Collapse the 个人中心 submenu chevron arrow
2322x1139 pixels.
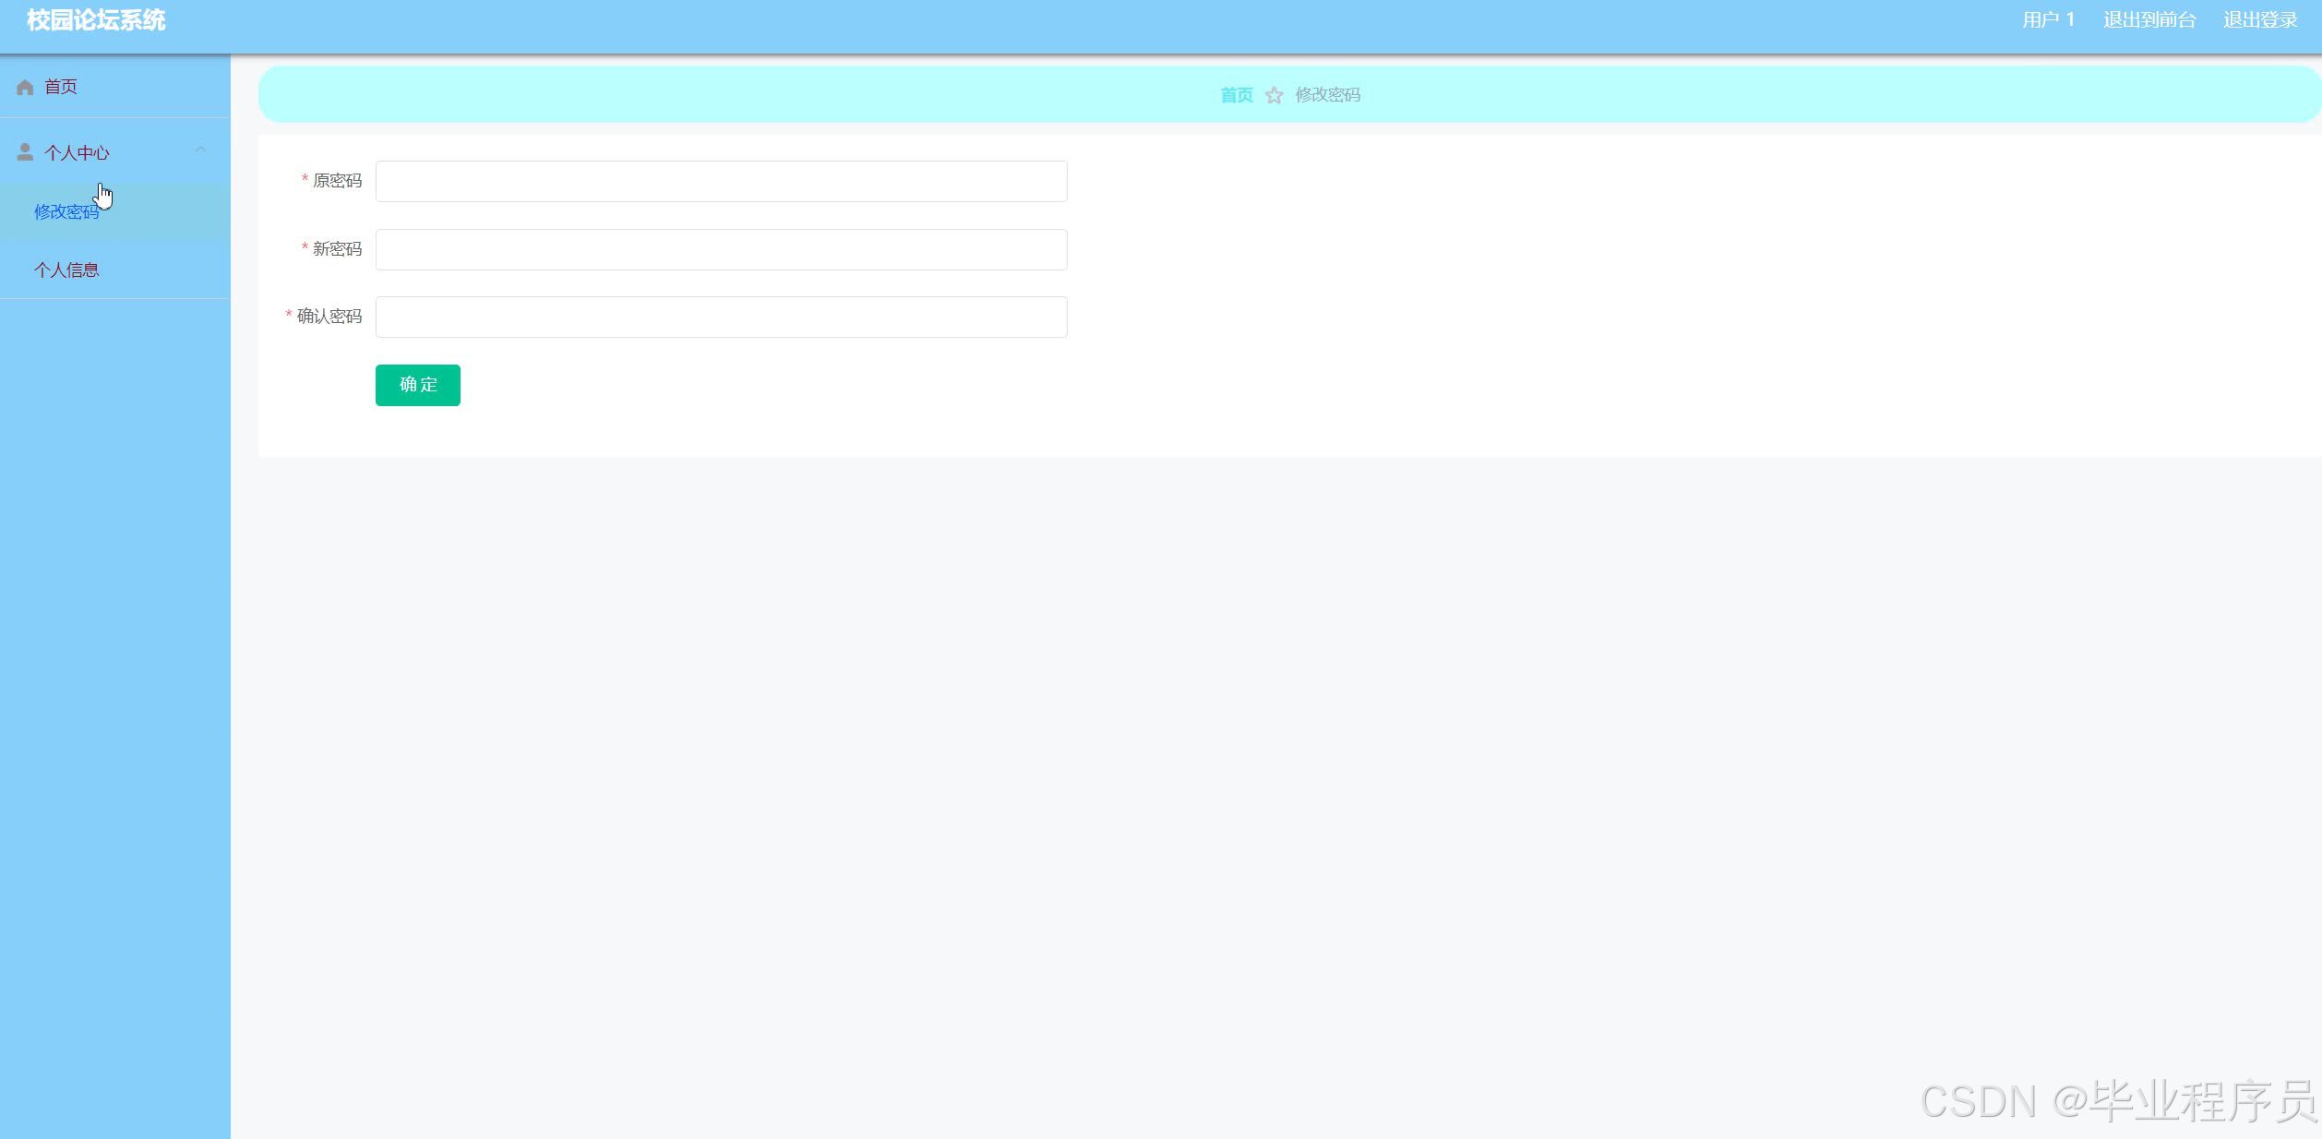point(200,150)
